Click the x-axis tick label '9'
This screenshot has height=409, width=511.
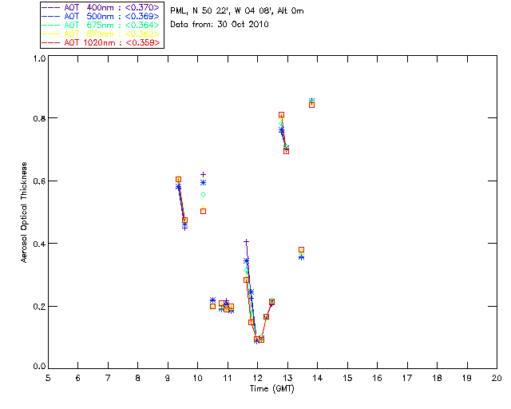(168, 378)
